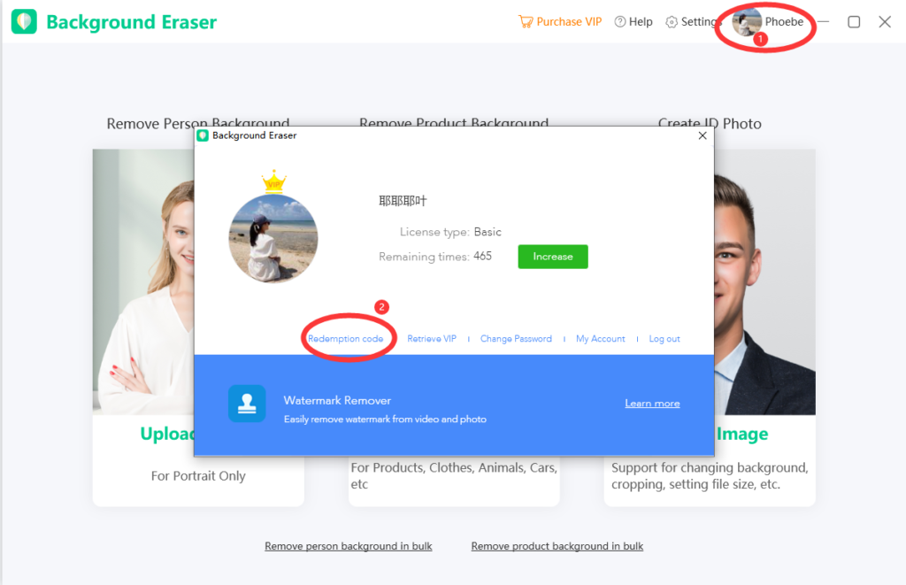Click the VIP crown badge above avatar
This screenshot has height=585, width=906.
coord(274,181)
